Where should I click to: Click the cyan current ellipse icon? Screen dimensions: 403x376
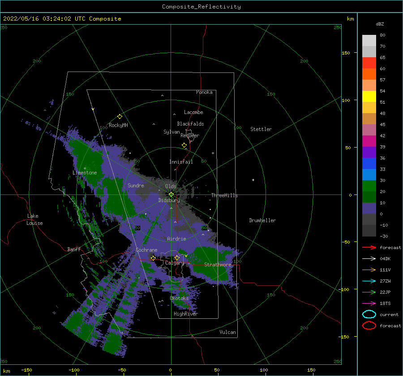pos(369,314)
